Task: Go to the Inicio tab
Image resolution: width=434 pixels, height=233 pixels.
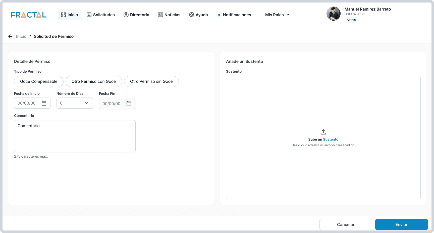Action: pos(69,15)
